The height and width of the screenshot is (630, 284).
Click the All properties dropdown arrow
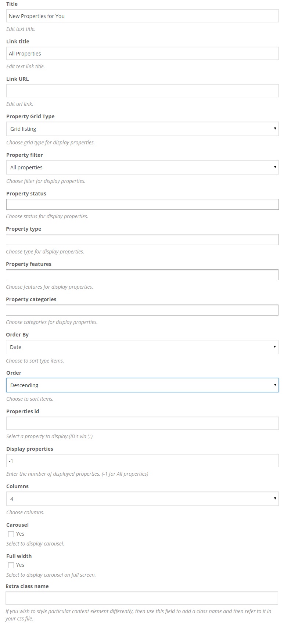click(x=275, y=167)
